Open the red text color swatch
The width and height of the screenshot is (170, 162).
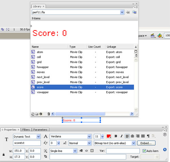109,136
